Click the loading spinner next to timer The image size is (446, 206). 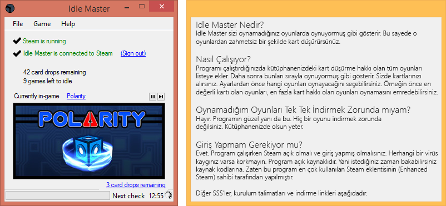coord(169,195)
